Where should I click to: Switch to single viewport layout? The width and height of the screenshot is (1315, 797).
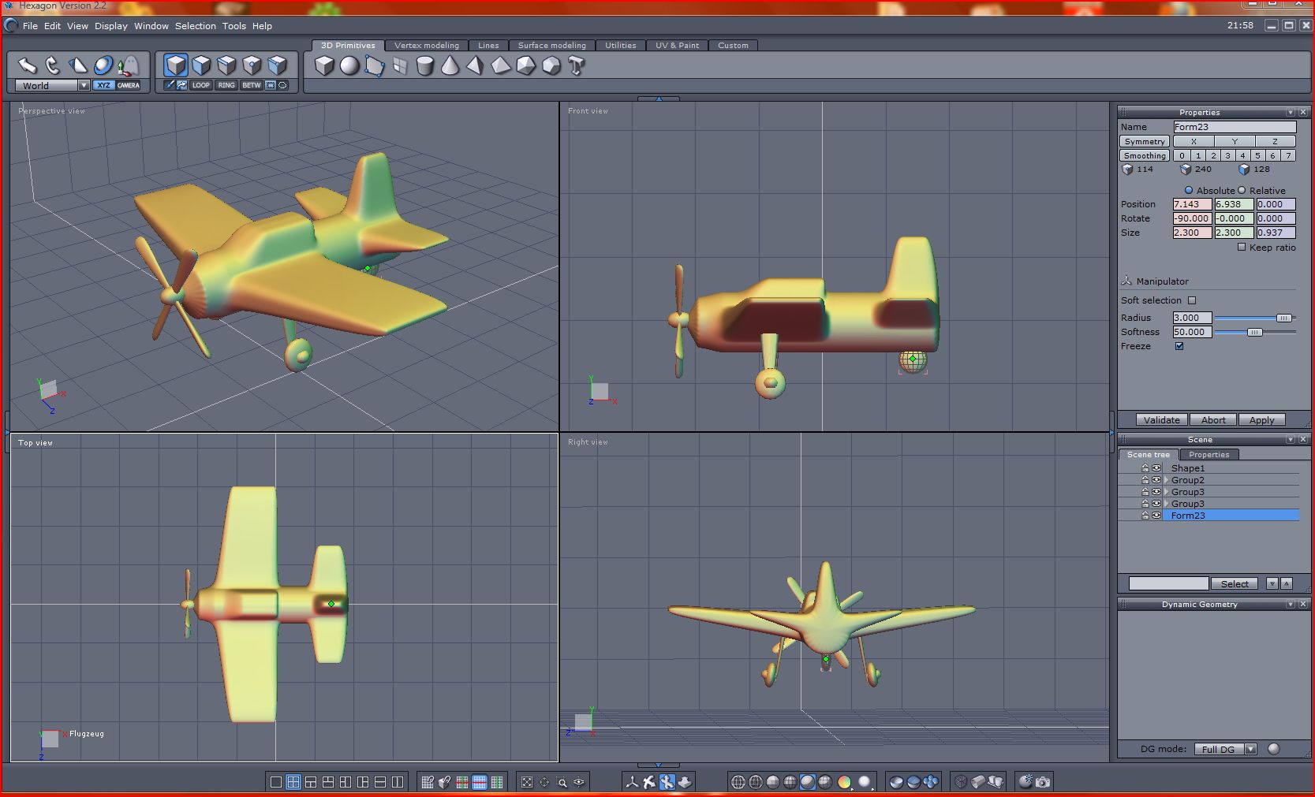(275, 782)
